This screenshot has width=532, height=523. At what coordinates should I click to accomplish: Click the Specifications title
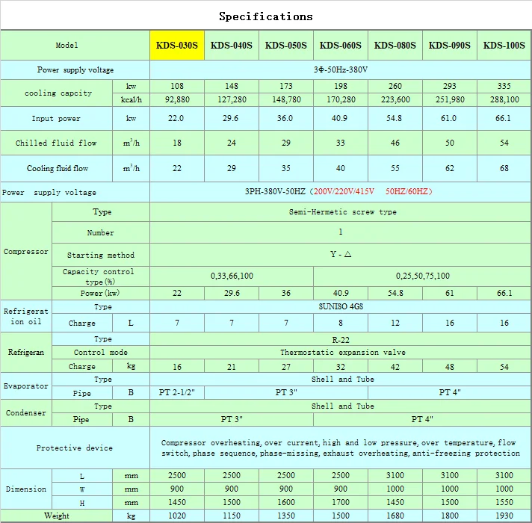pos(266,16)
